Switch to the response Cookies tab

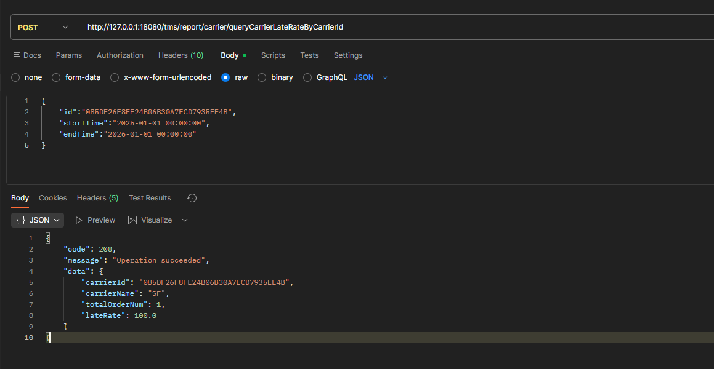(x=53, y=198)
